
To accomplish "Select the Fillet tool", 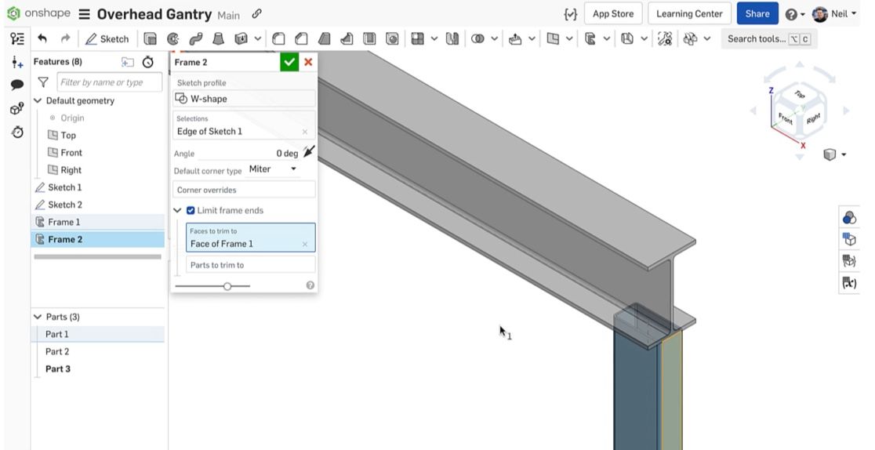I will pos(278,38).
